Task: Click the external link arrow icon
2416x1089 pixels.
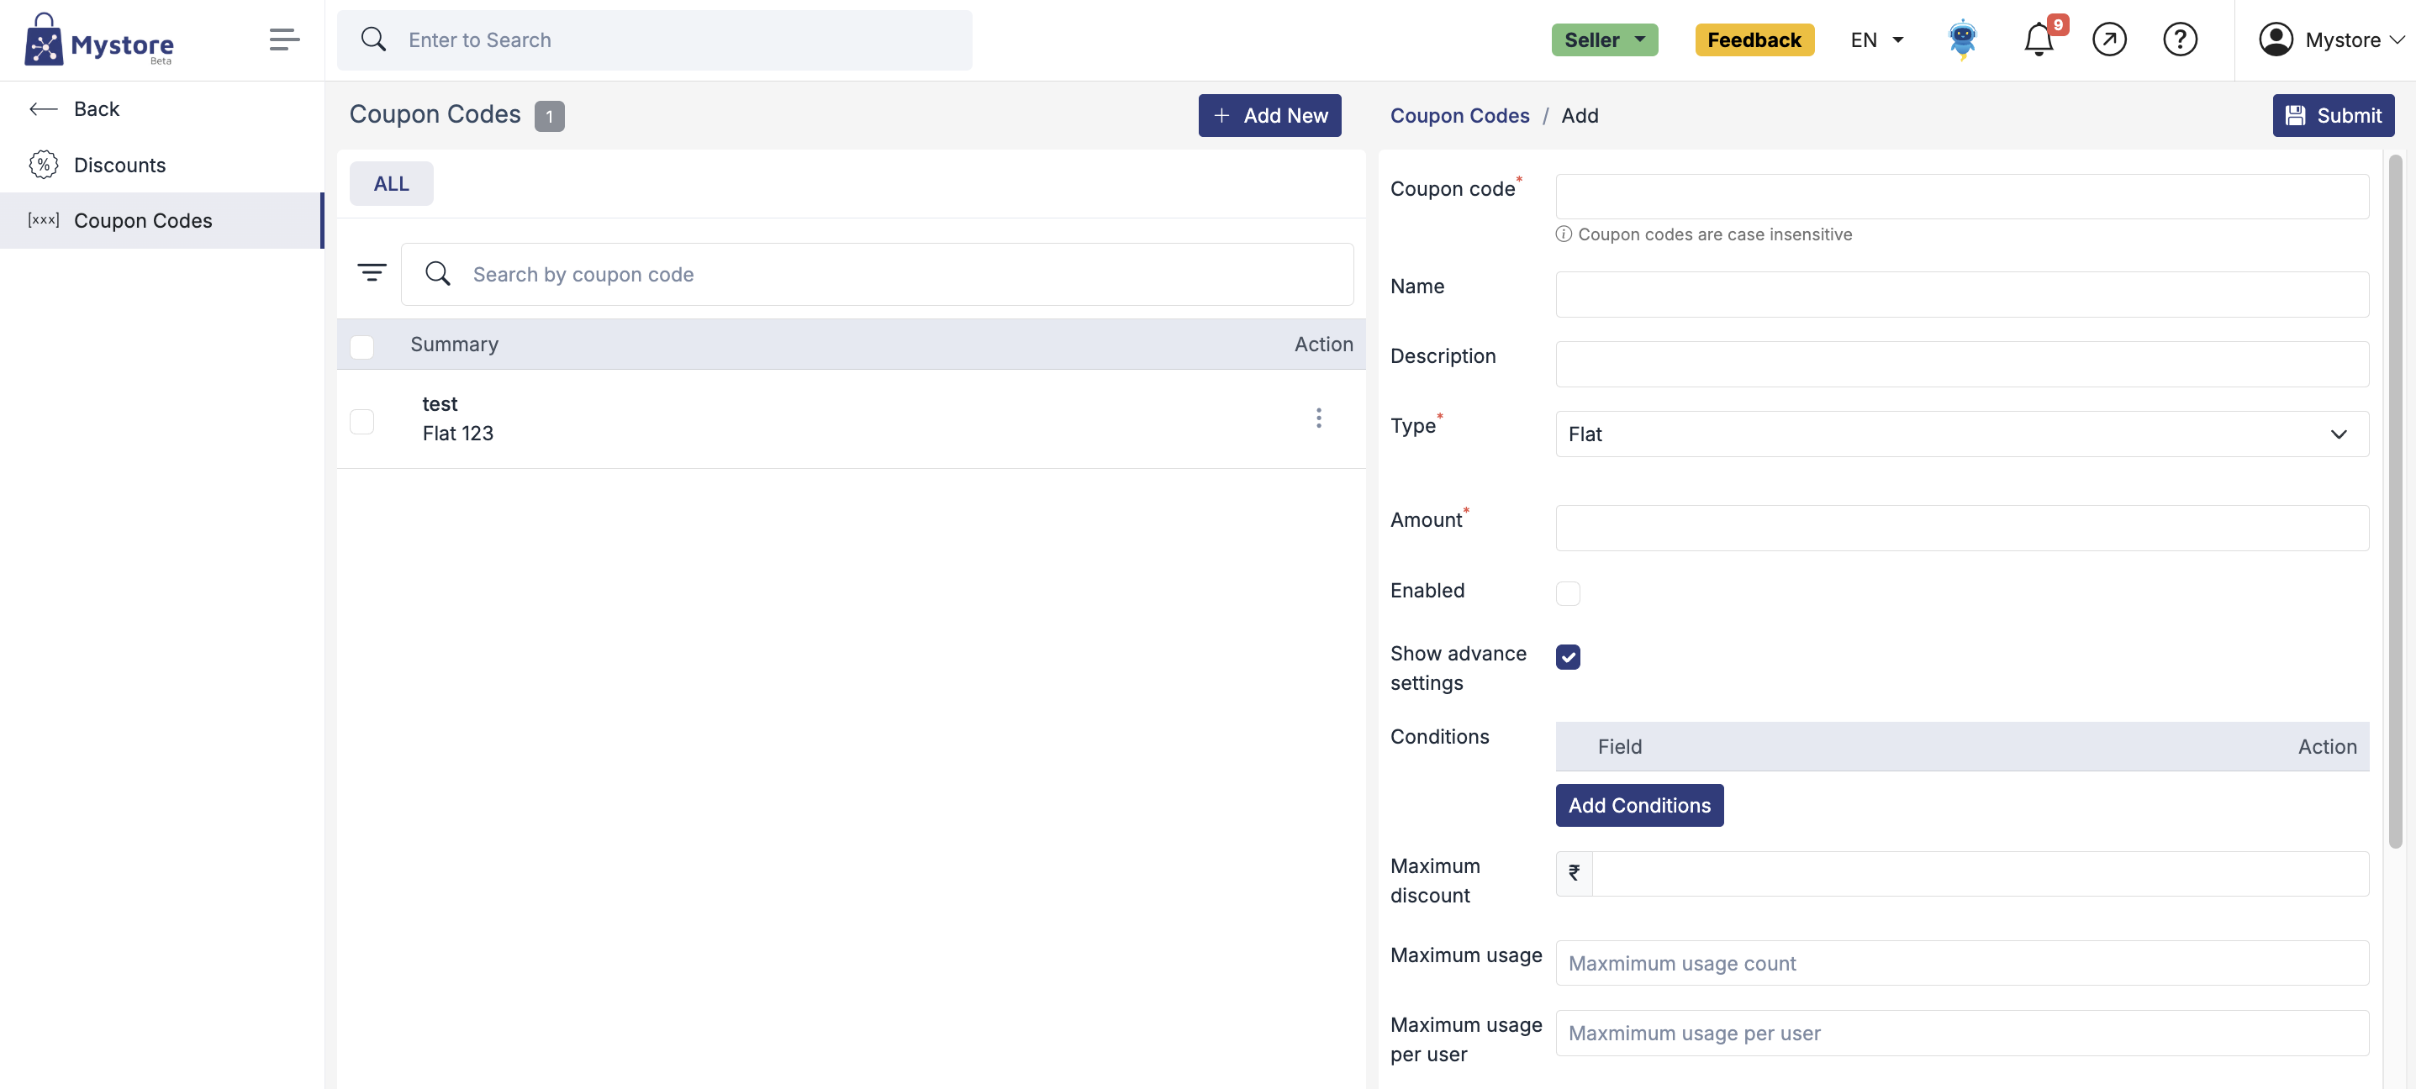Action: tap(2109, 40)
